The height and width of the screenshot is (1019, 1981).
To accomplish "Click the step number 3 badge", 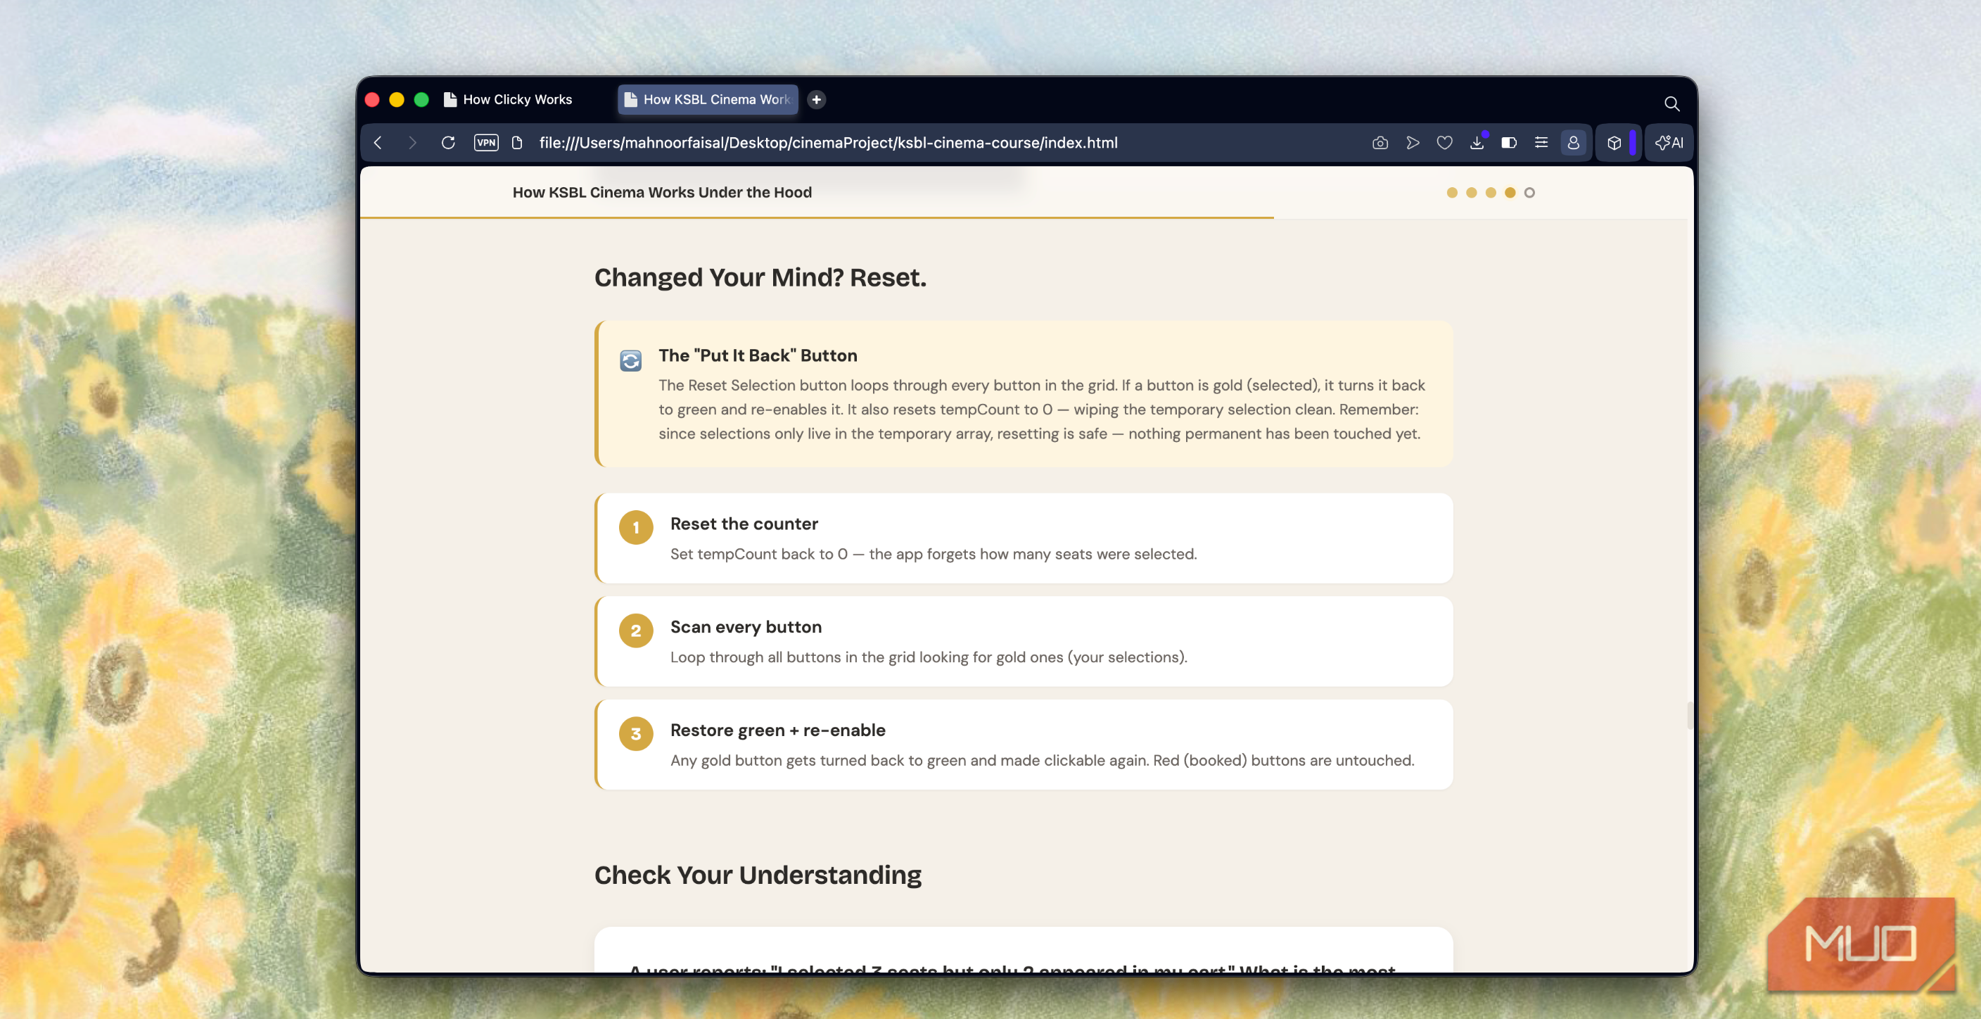I will pos(636,734).
